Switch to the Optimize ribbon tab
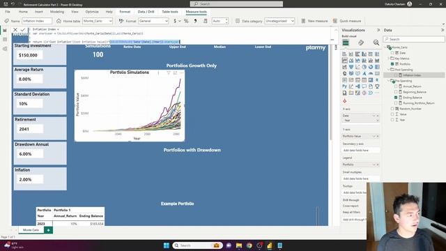Screen dimensions: 446x251 pos(92,12)
